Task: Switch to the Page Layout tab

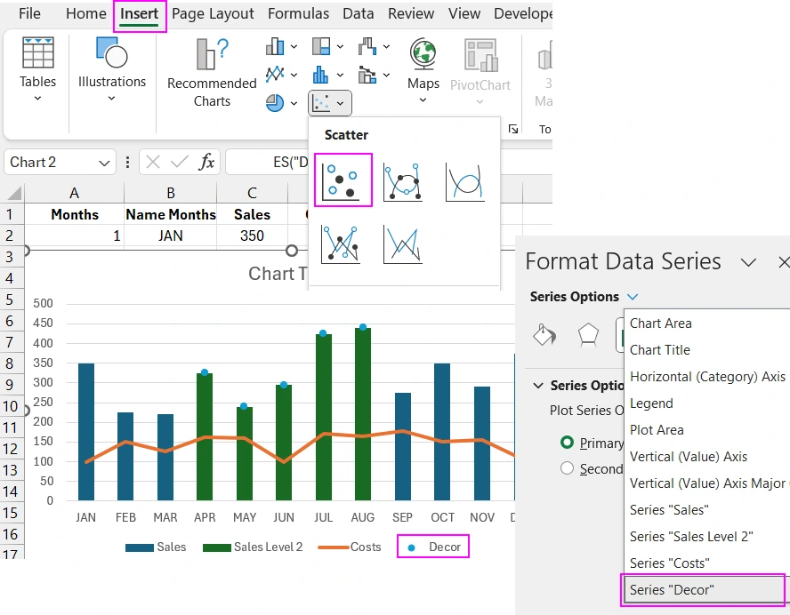Action: point(213,13)
